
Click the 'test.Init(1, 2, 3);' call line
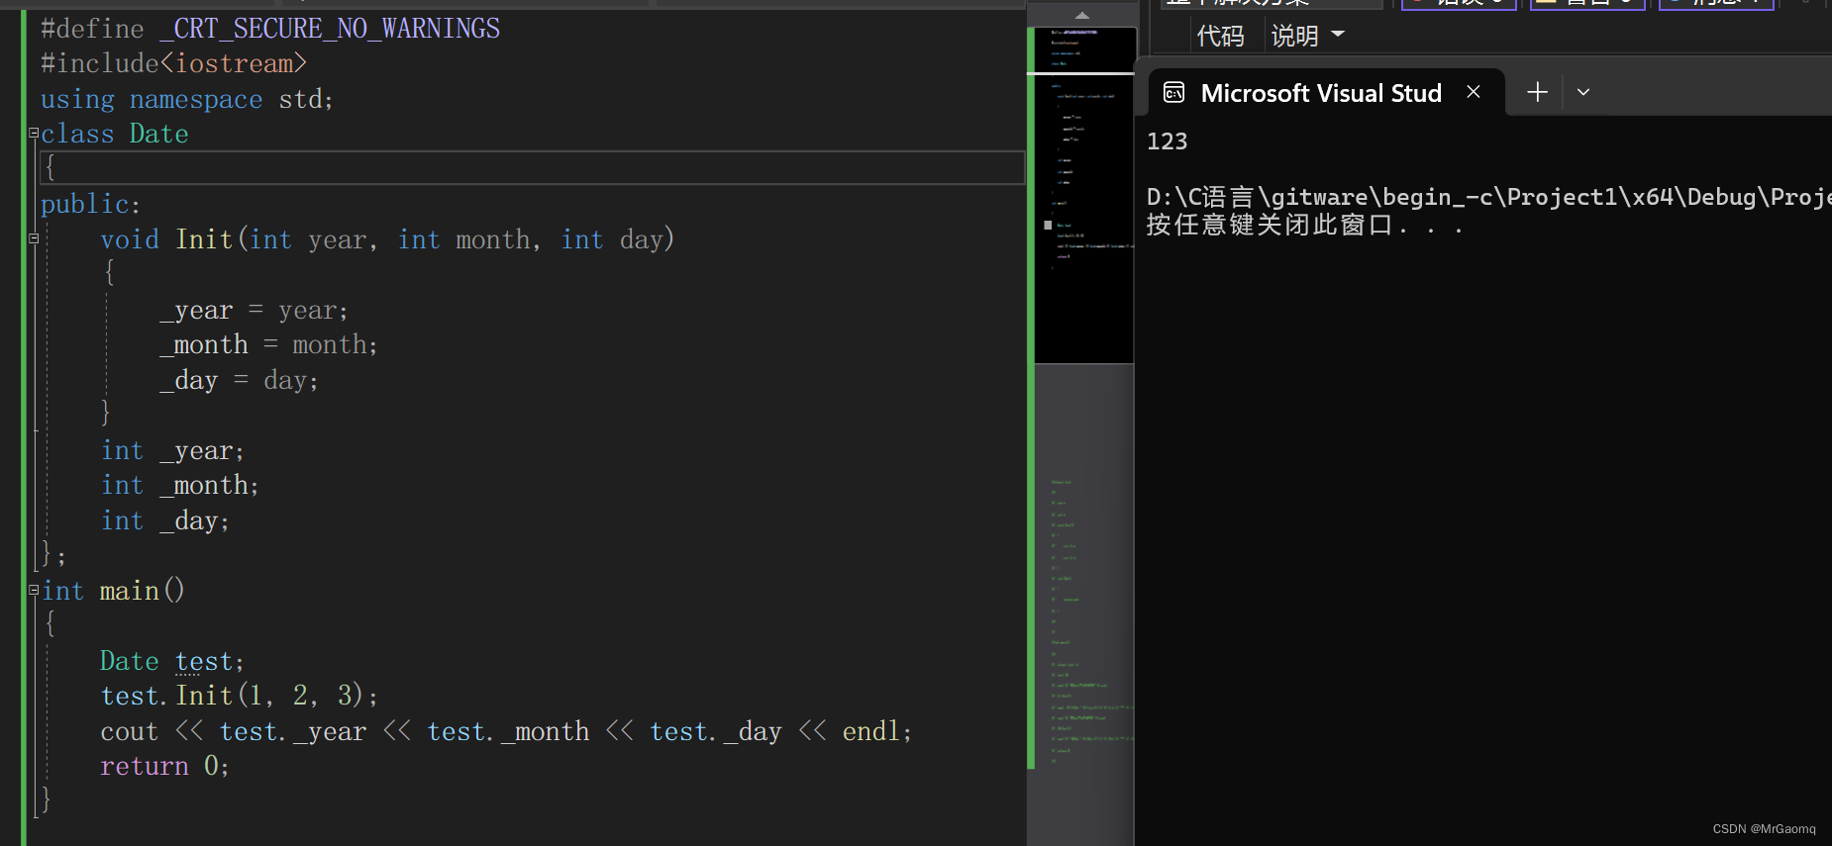click(239, 696)
